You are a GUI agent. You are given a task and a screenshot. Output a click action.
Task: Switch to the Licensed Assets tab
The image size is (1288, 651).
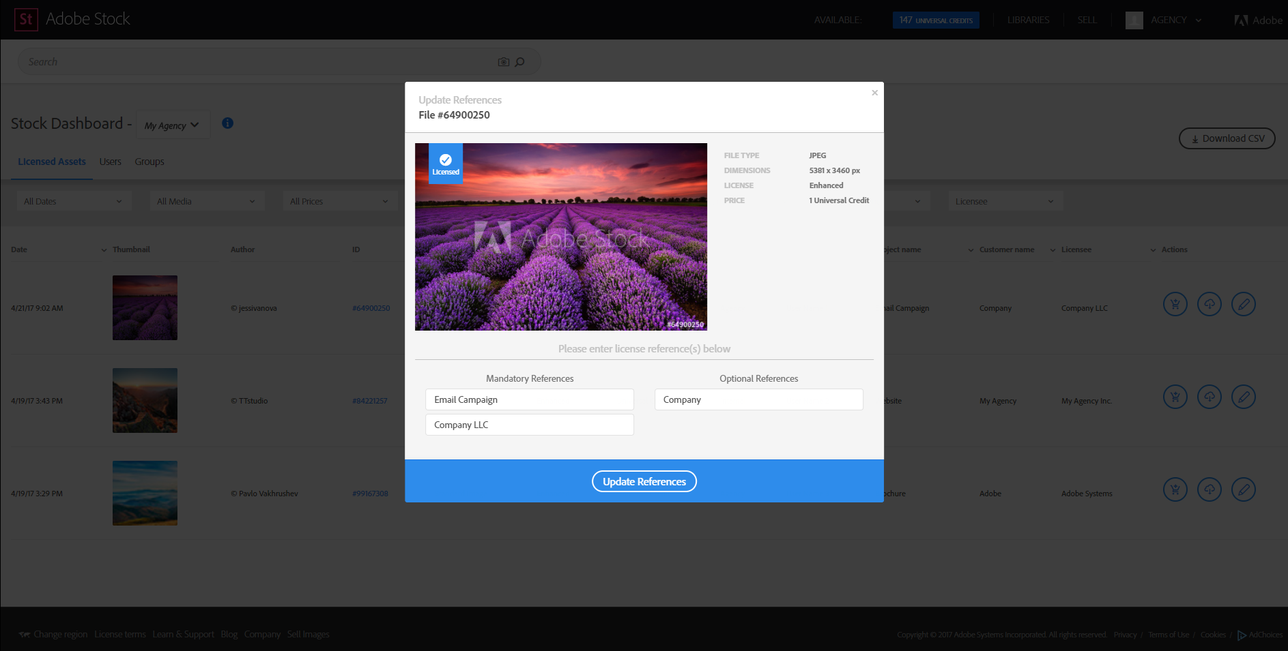point(52,162)
